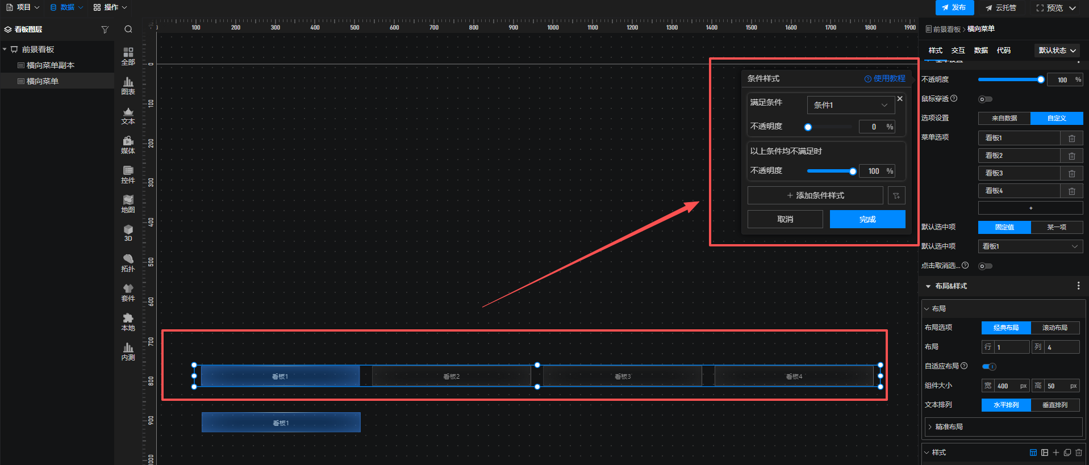Collapse the 布局&样式 section
Screen dimensions: 1089x465
point(928,286)
